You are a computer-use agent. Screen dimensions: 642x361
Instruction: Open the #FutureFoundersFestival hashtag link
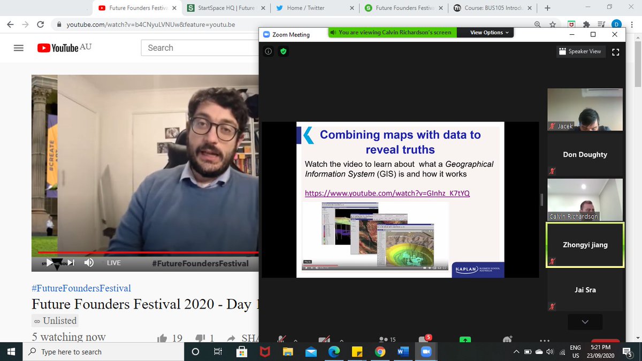click(81, 288)
